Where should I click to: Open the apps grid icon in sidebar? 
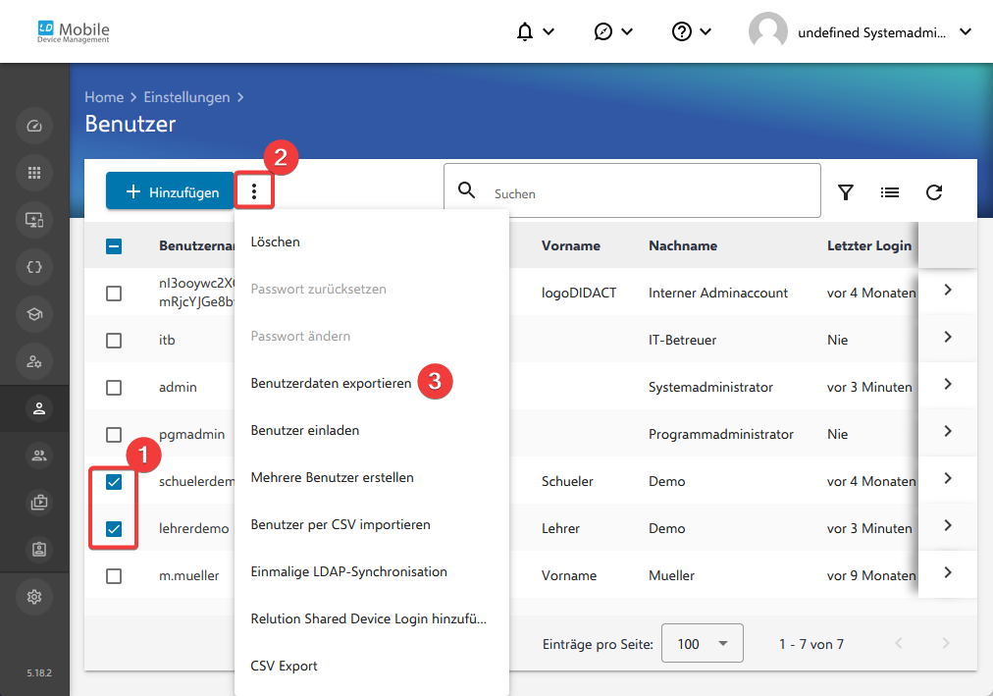[34, 173]
